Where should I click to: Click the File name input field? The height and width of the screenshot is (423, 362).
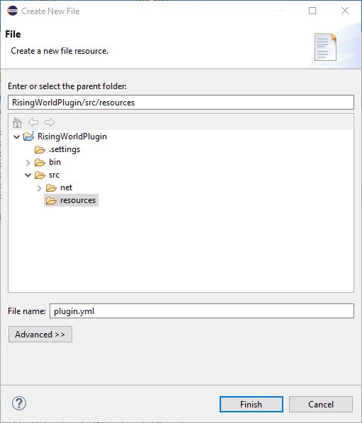(201, 311)
